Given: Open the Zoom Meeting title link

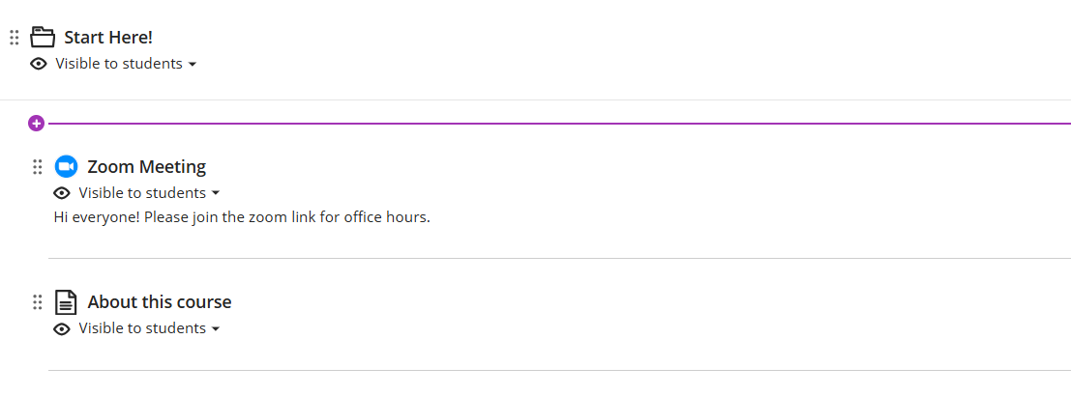Looking at the screenshot, I should (x=146, y=167).
